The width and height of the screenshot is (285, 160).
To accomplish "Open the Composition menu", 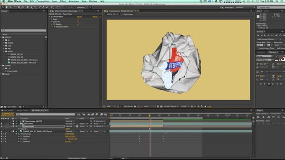I will 43,1.
